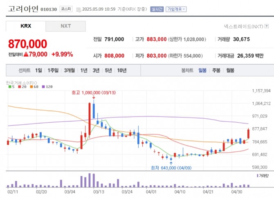Click the 04/30 date on the chart axis
Viewport: 274px width, 198px height.
237,192
